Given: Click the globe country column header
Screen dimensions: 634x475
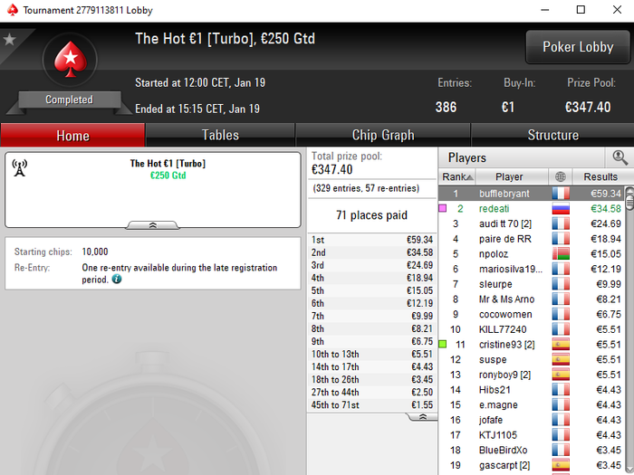Looking at the screenshot, I should (x=560, y=176).
